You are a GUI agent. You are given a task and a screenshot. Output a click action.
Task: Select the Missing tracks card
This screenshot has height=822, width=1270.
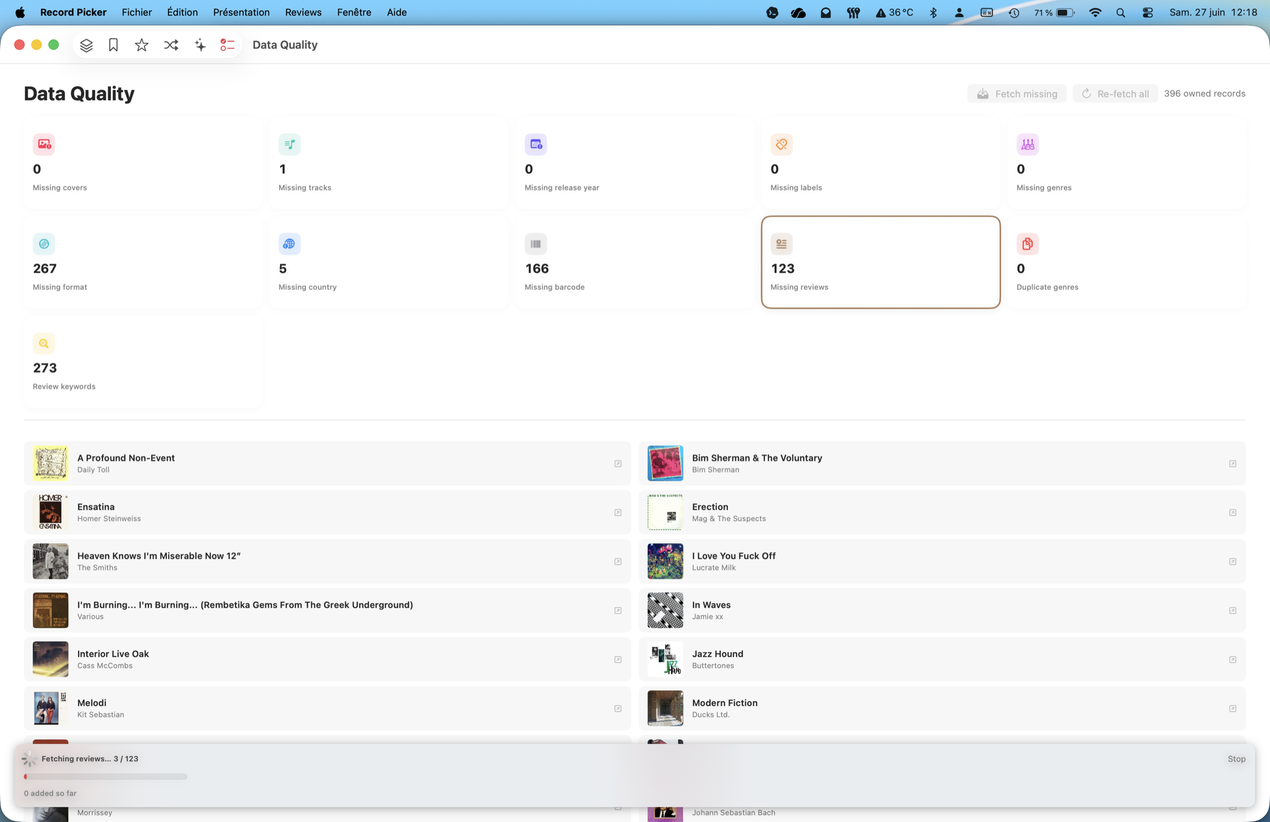(x=389, y=163)
